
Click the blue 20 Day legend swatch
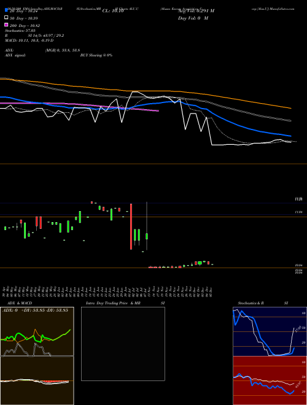click(x=6, y=10)
